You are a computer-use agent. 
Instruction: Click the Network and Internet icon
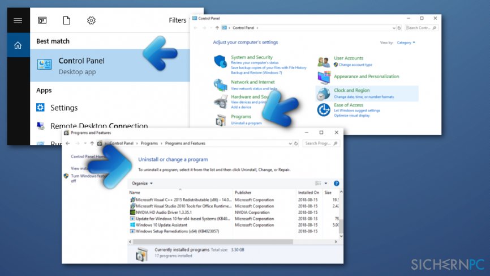[x=220, y=85]
